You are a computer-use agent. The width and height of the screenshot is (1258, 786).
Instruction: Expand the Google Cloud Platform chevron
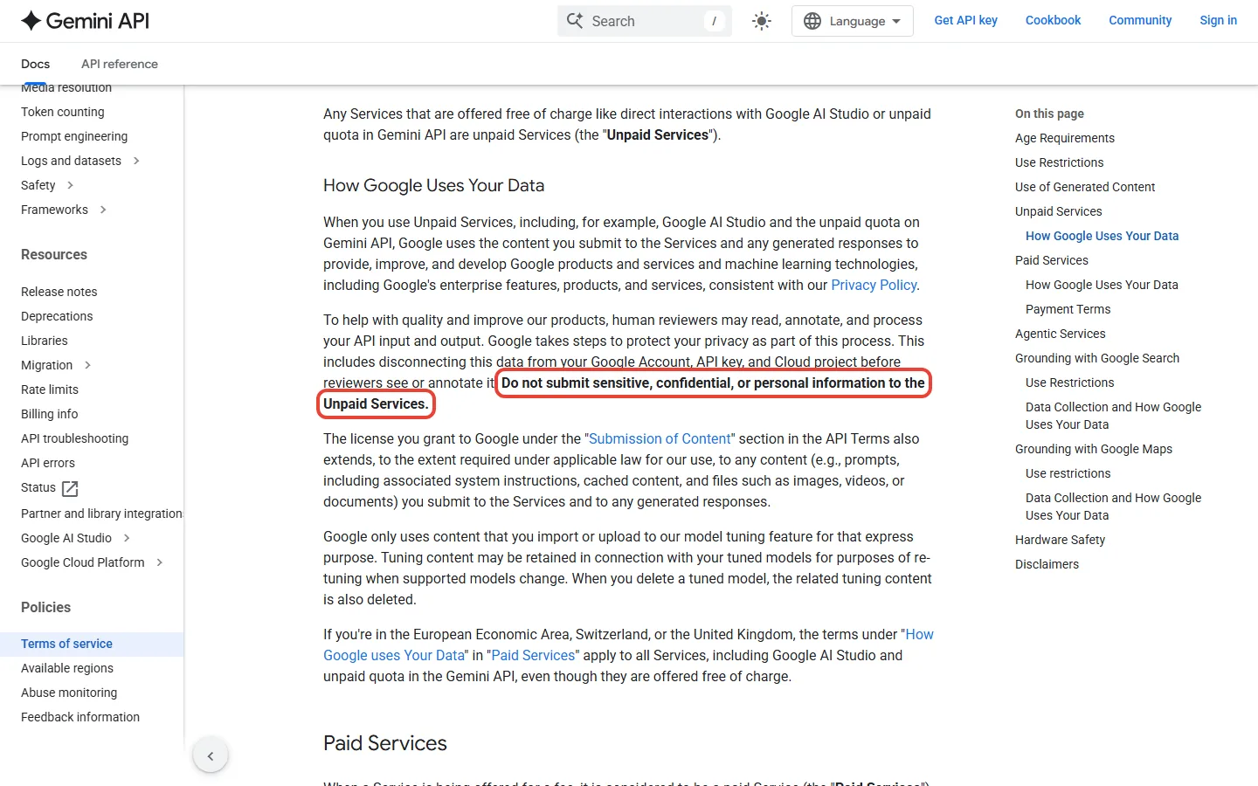point(159,562)
